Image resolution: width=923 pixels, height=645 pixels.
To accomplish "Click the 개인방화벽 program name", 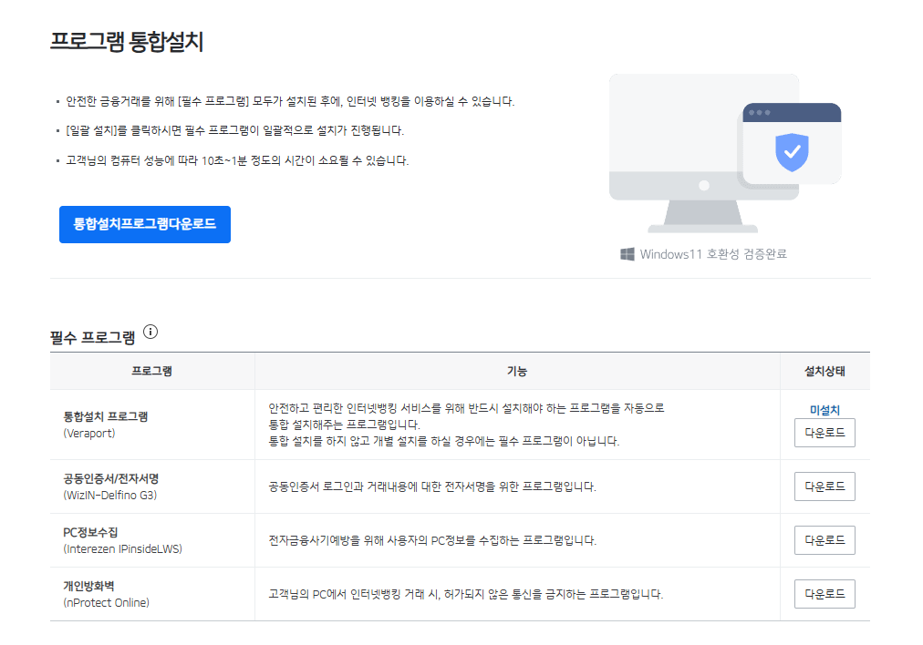I will click(87, 587).
